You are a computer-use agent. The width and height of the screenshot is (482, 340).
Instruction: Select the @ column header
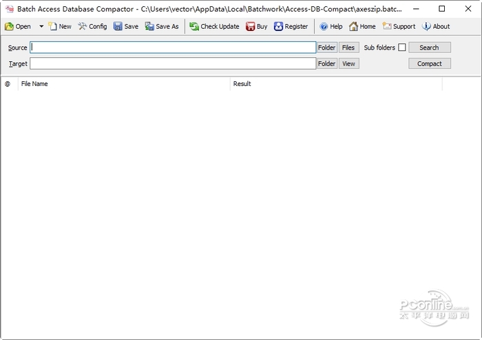pos(9,84)
